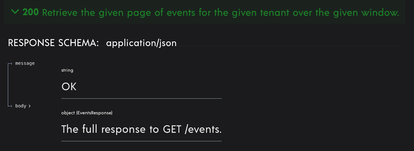The image size is (414, 151).
Task: Click the divider under the body description
Action: tap(141, 141)
